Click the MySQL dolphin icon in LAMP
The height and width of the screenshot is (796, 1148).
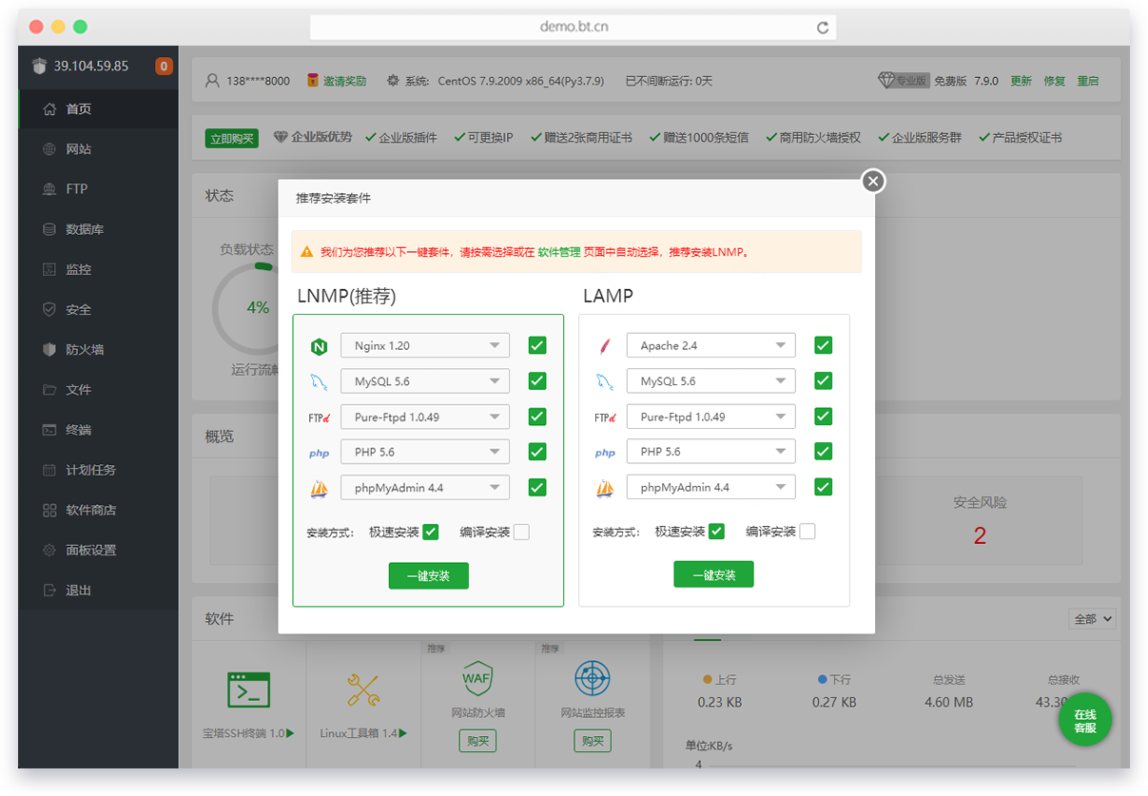pos(605,382)
